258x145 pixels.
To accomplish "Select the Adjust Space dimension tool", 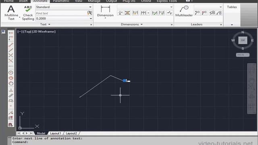I will tap(127, 13).
